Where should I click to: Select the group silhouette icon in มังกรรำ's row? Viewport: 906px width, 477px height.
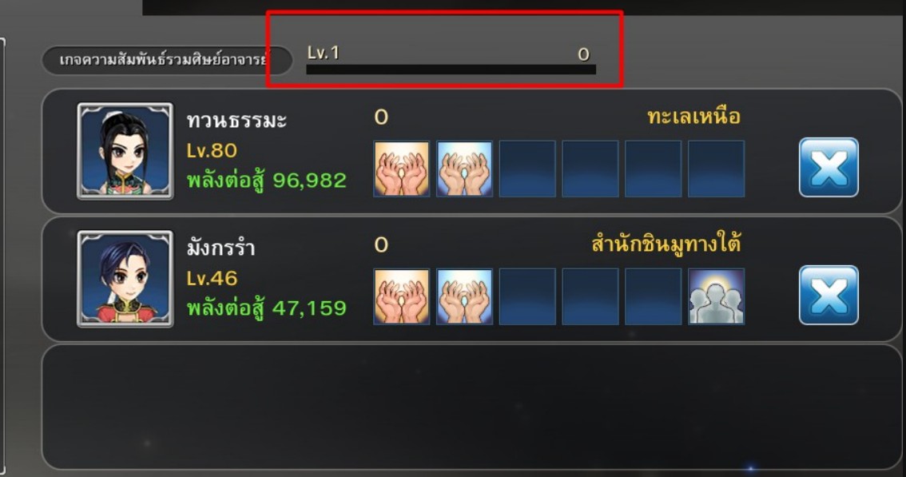[x=717, y=296]
